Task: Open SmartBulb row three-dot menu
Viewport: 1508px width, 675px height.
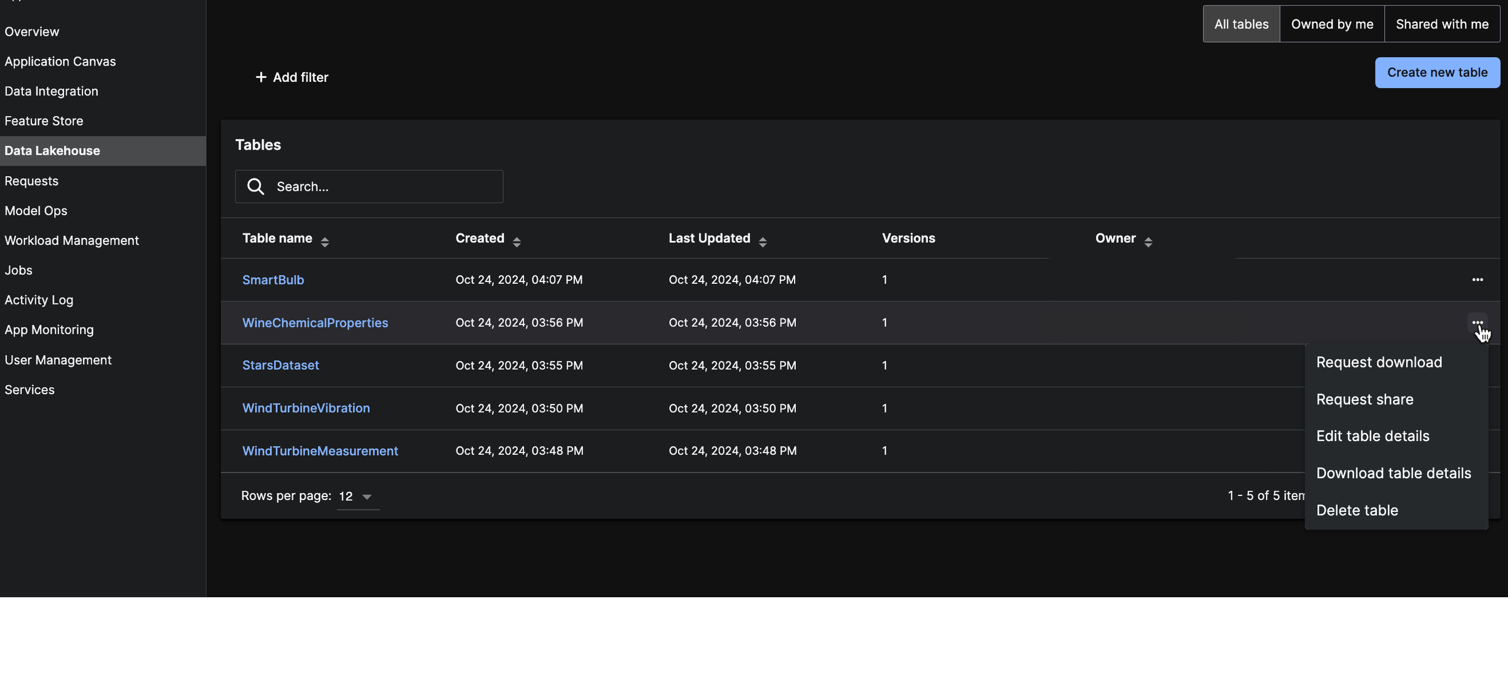Action: [1477, 280]
